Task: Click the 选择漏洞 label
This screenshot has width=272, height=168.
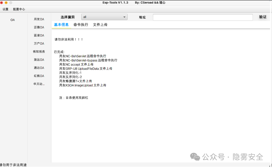Action: [67, 17]
